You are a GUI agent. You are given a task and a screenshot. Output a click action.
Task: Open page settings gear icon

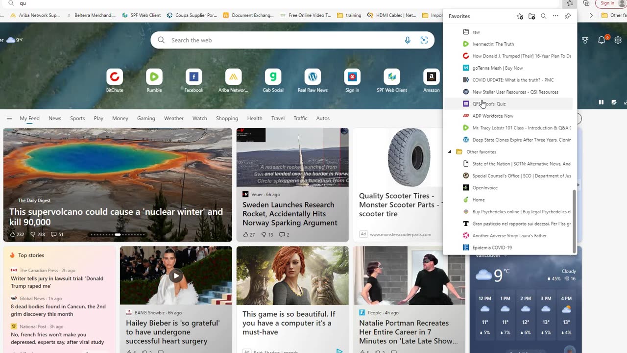pos(618,40)
